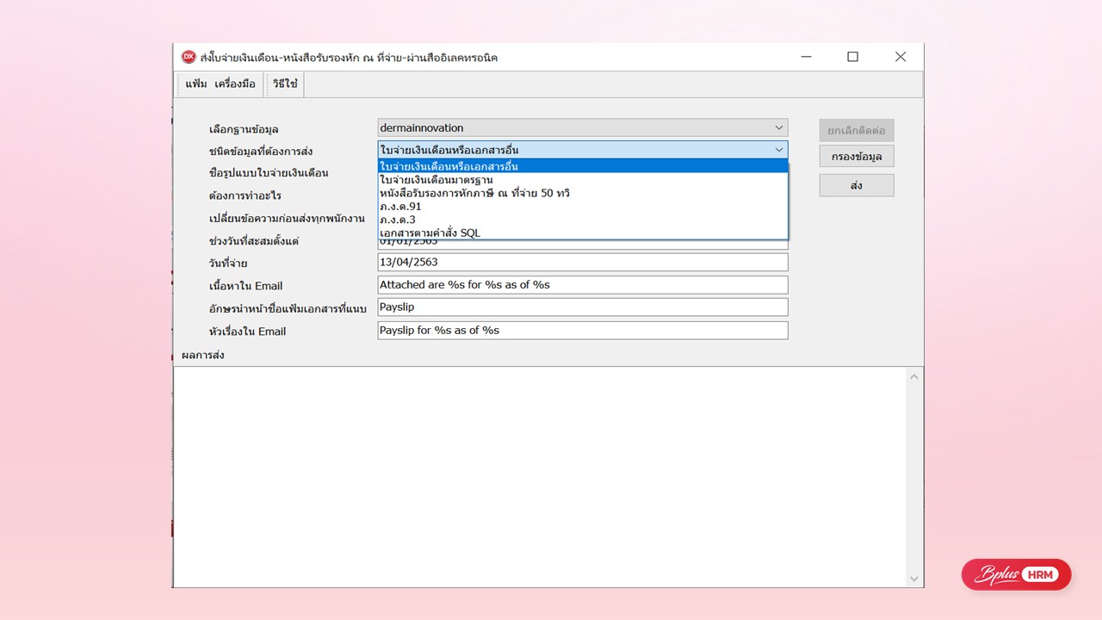Open the วิธีใช้ menu
The image size is (1102, 620).
(285, 84)
